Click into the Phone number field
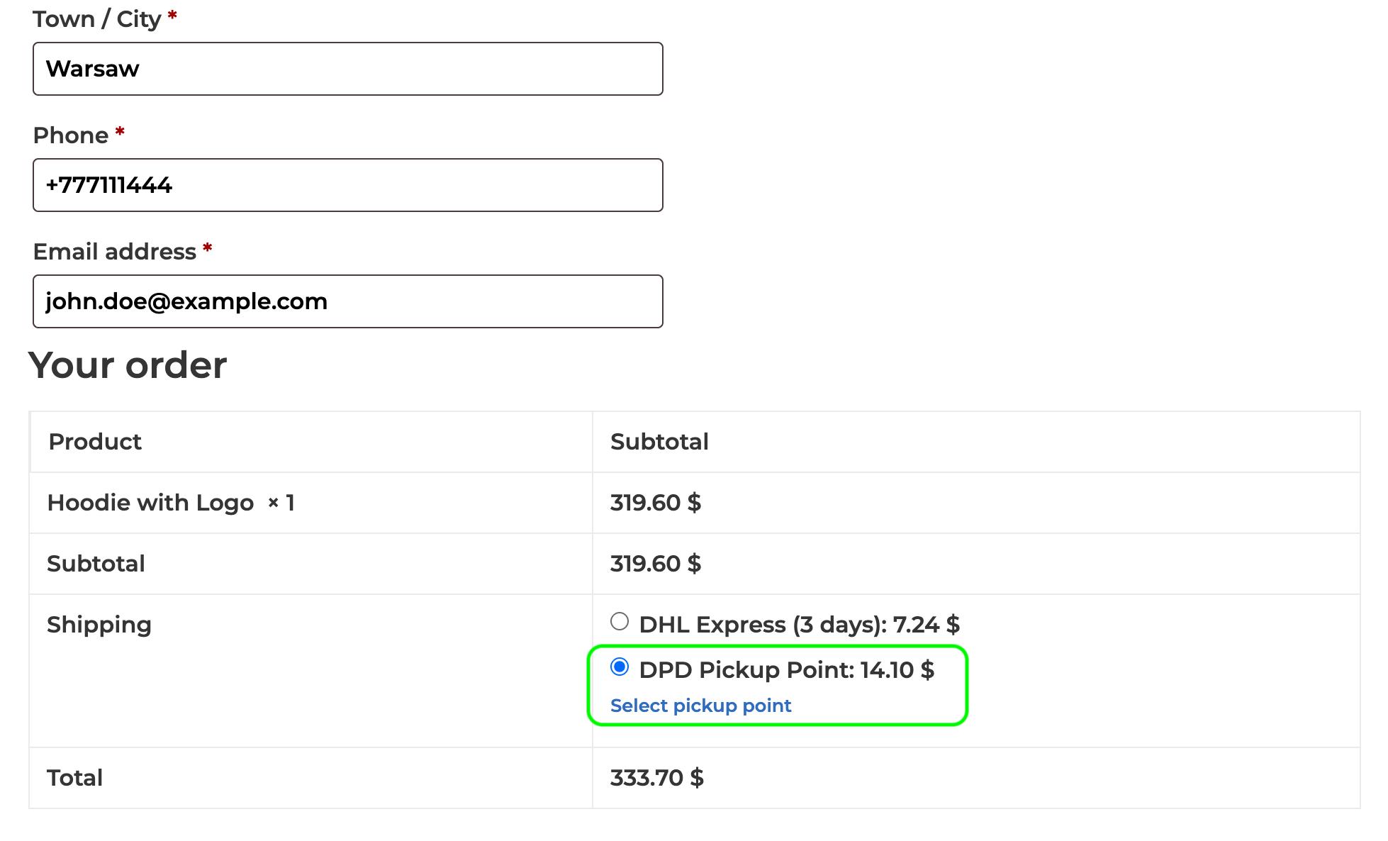This screenshot has height=841, width=1388. pos(347,185)
